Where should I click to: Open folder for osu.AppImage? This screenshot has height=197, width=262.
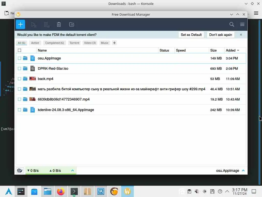click(25, 58)
